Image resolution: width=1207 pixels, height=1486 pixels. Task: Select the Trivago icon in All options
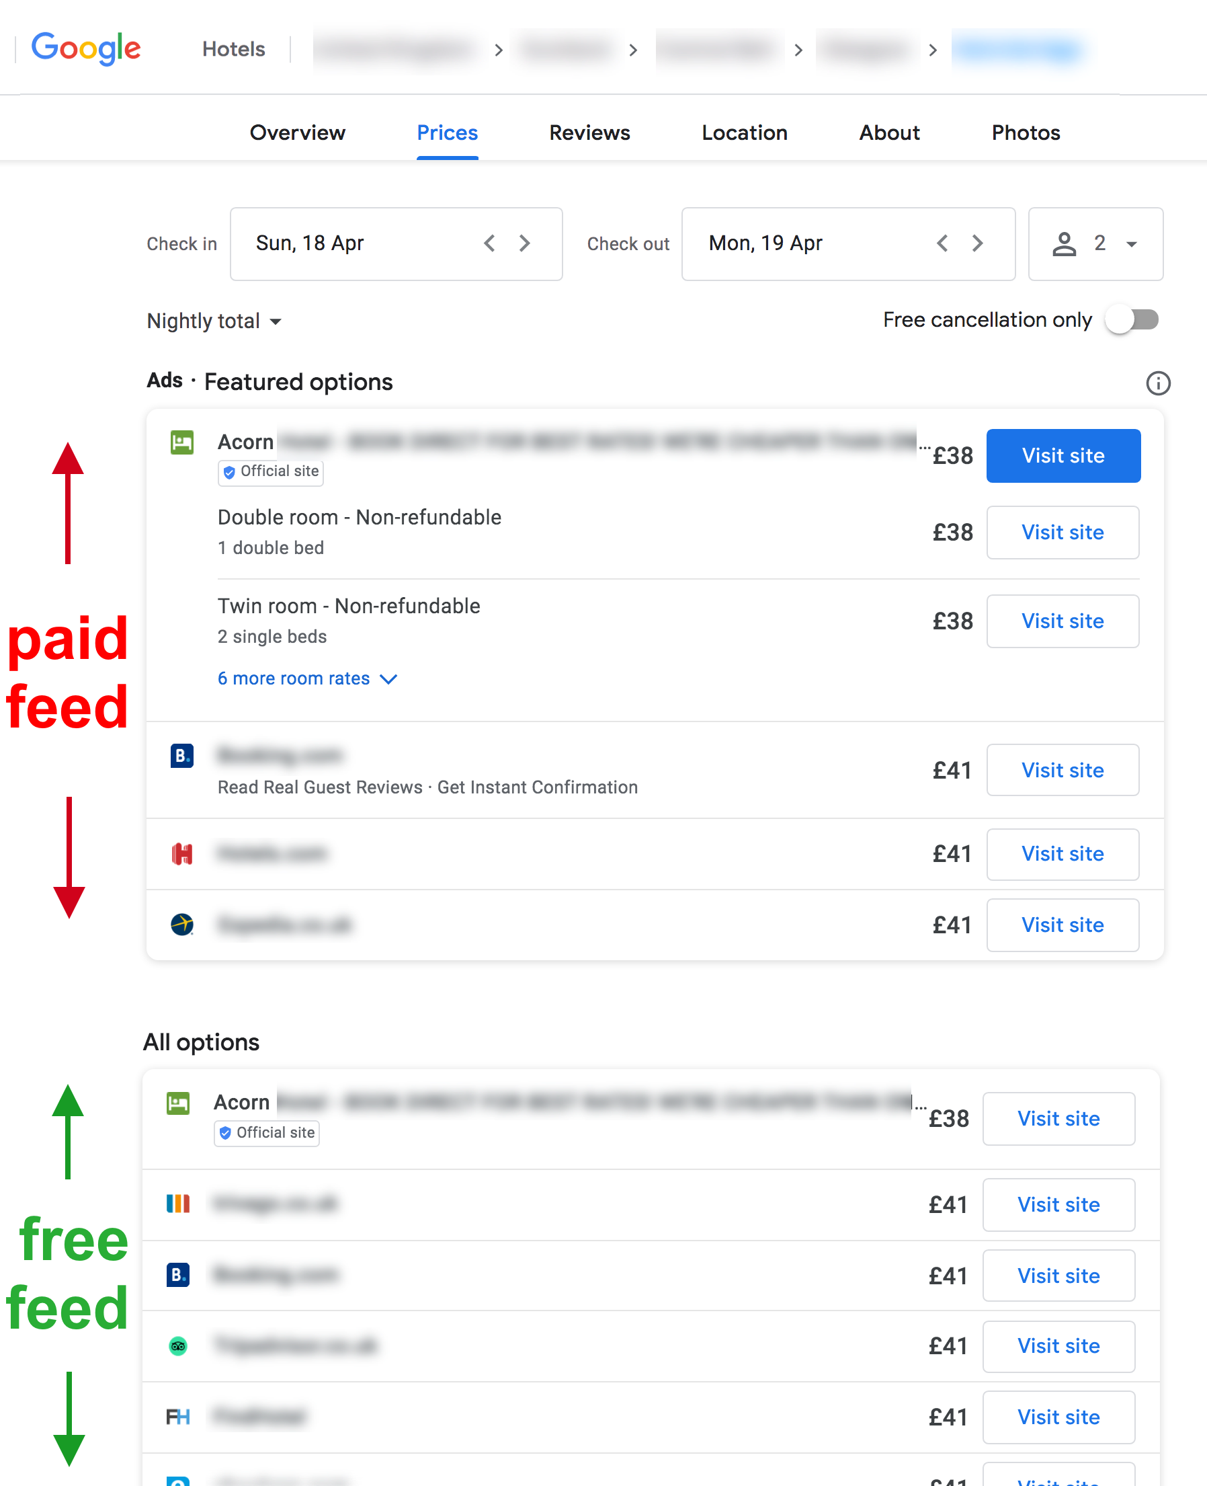click(x=178, y=1204)
